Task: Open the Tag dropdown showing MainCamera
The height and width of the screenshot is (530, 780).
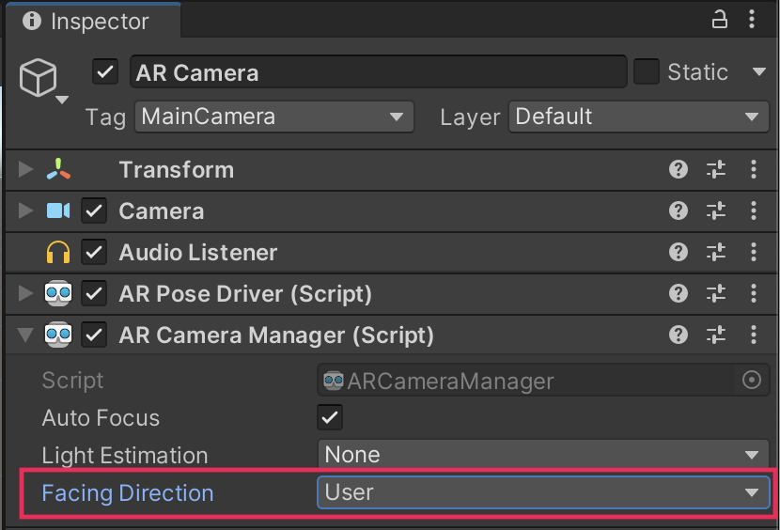Action: click(274, 117)
